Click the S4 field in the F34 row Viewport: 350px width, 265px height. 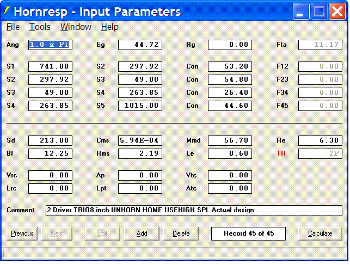(x=140, y=93)
